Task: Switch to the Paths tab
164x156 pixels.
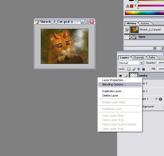Action: pos(152,58)
